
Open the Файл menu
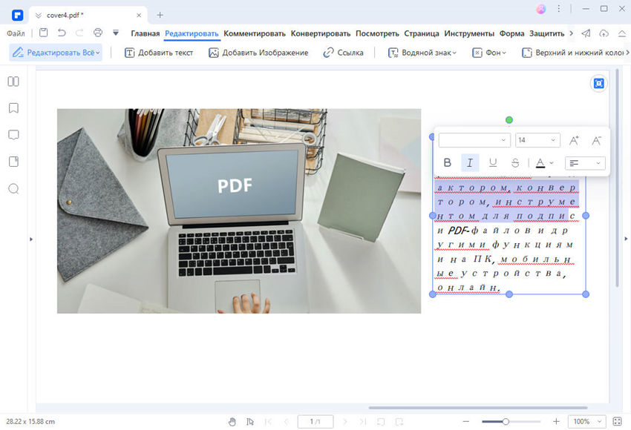tap(16, 33)
